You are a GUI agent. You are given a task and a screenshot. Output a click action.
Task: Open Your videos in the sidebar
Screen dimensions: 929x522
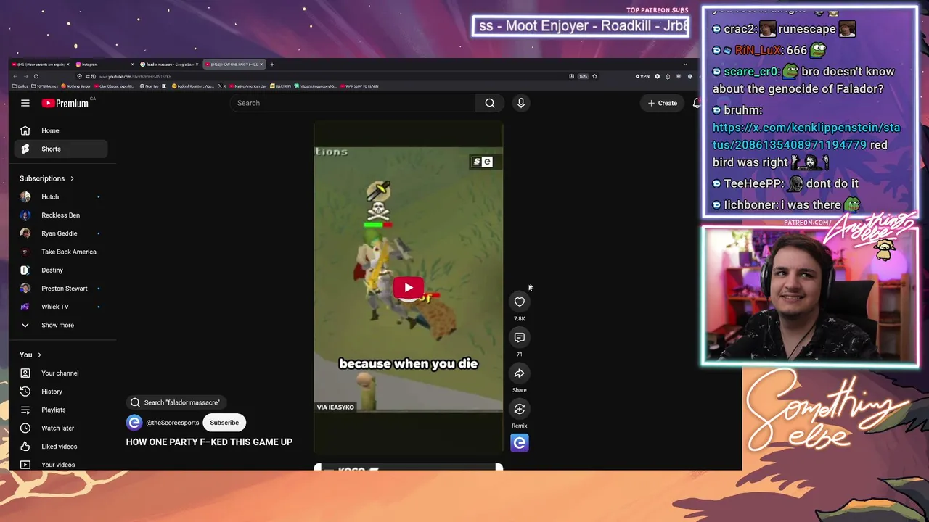point(61,465)
